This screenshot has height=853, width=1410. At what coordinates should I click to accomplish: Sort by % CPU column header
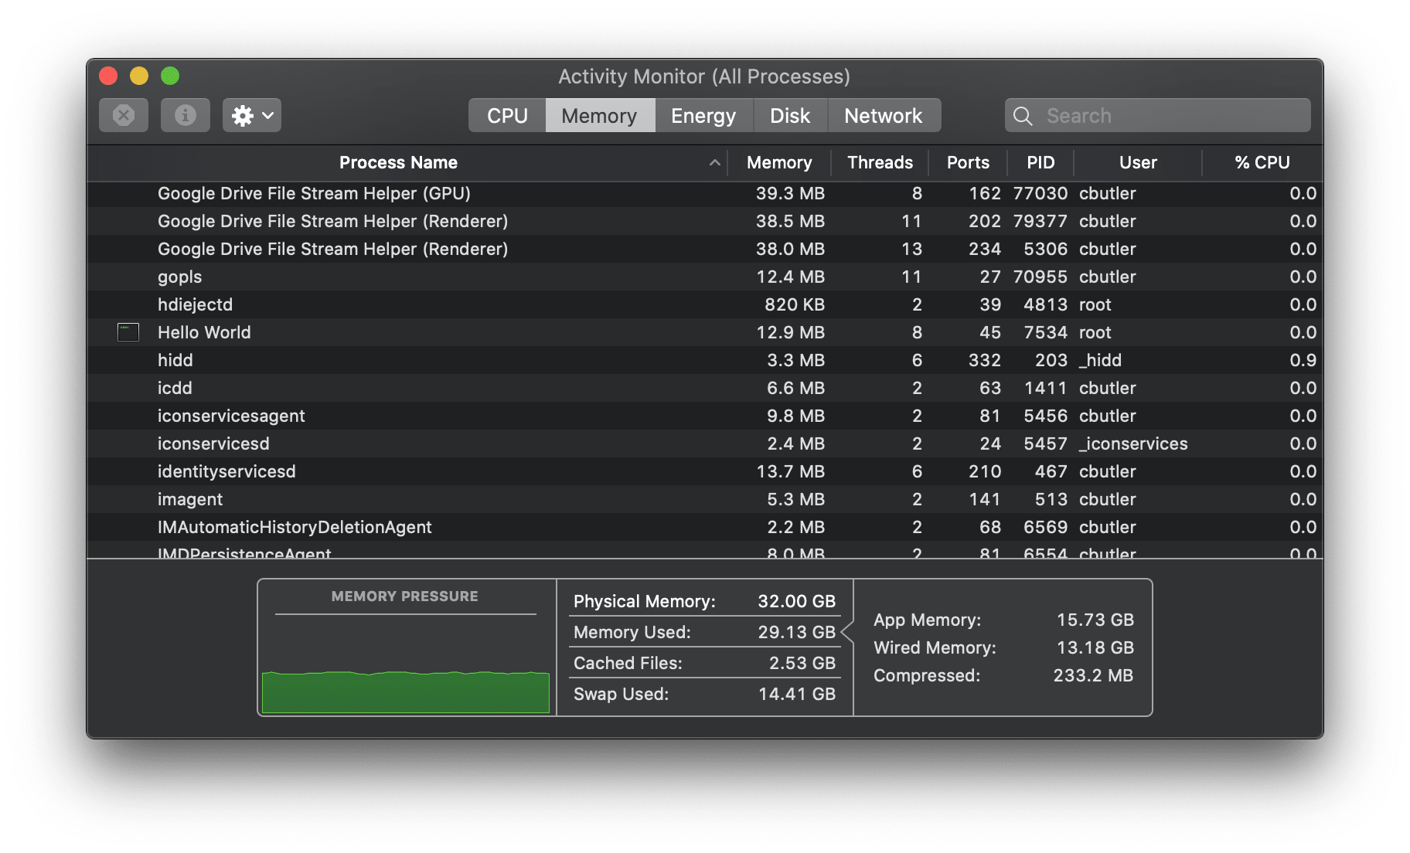1262,162
